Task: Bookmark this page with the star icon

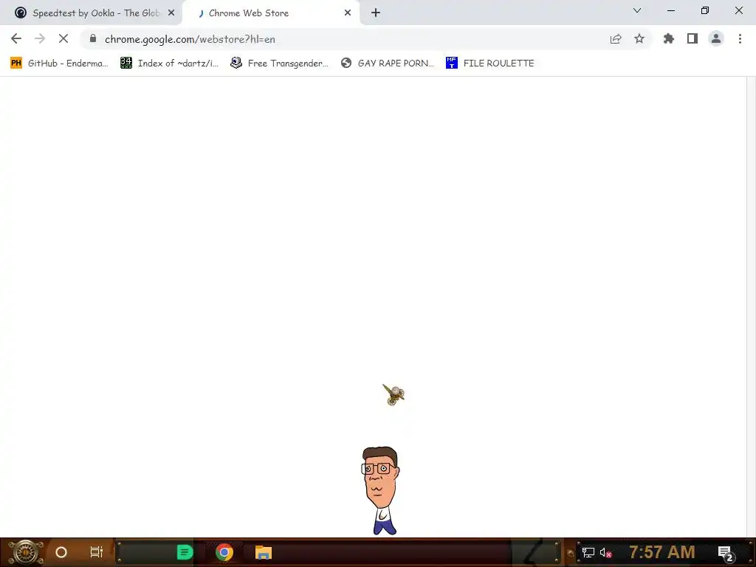Action: pyautogui.click(x=639, y=38)
